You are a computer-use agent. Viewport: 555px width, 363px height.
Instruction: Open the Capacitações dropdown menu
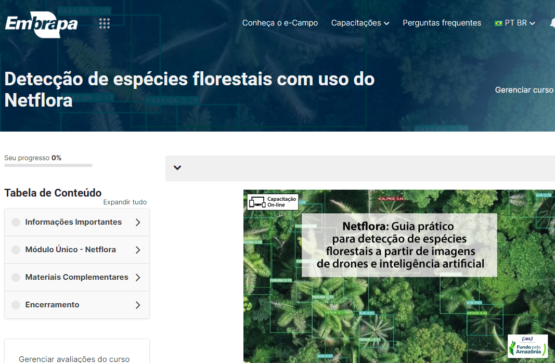(360, 23)
